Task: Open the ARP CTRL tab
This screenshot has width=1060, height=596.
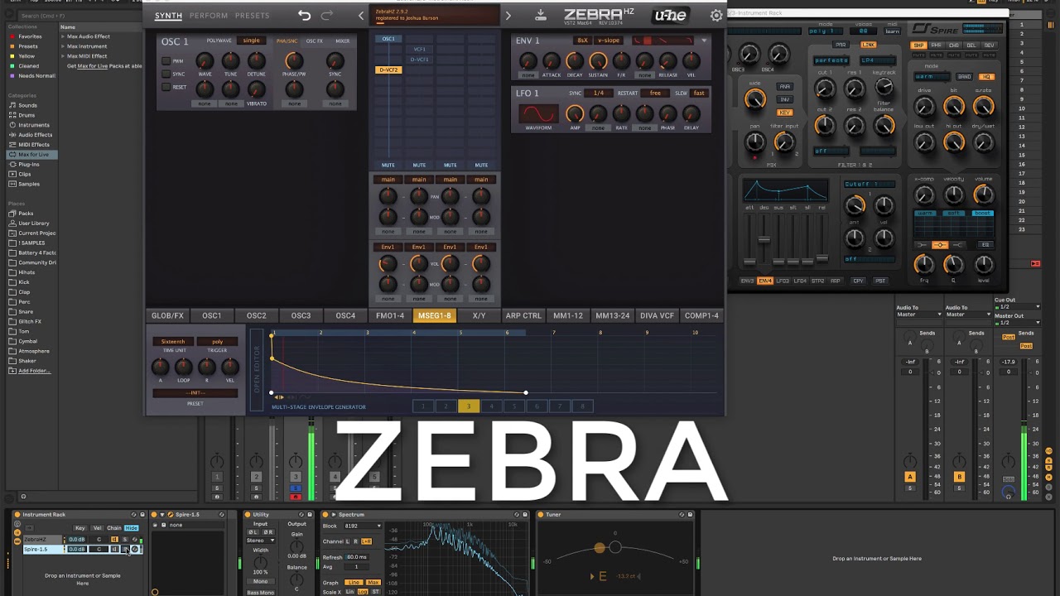Action: point(523,315)
